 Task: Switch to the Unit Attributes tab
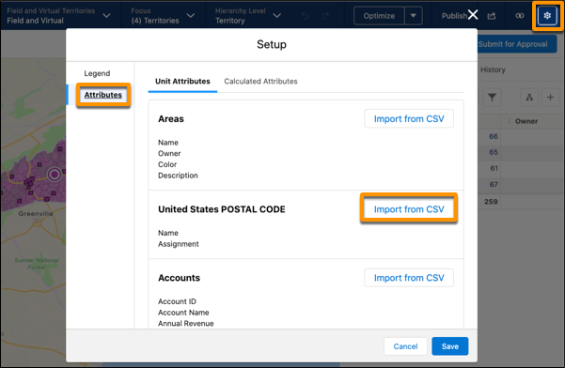click(x=182, y=82)
